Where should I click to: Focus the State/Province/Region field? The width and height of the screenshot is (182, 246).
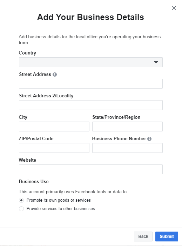pos(127,127)
